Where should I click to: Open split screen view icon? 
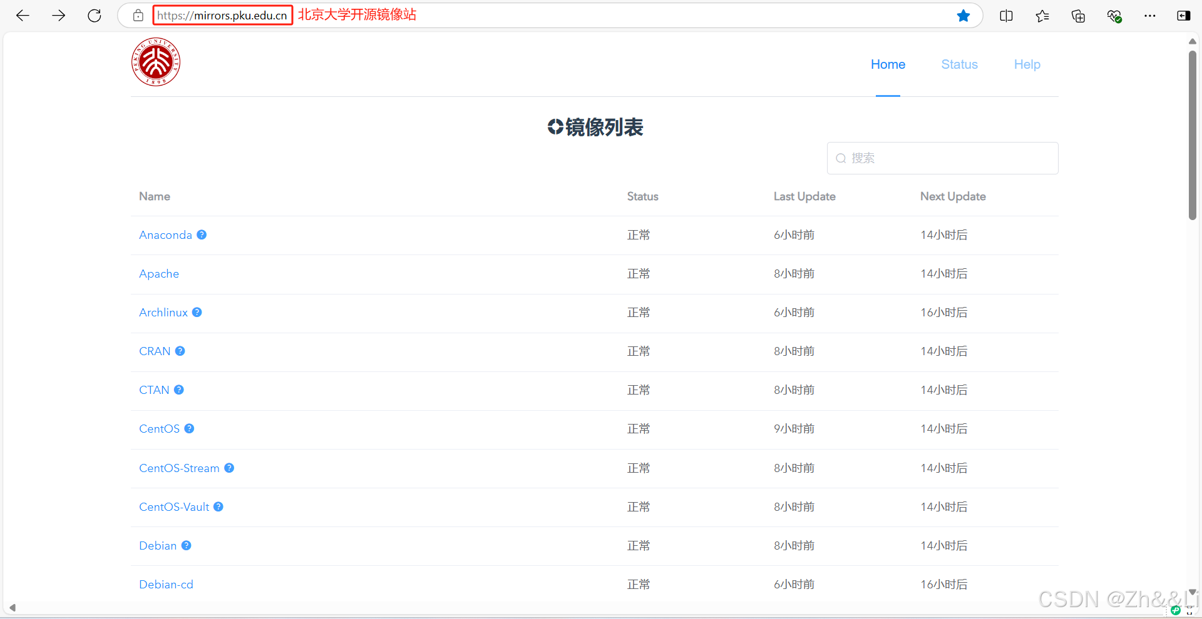[x=1006, y=16]
